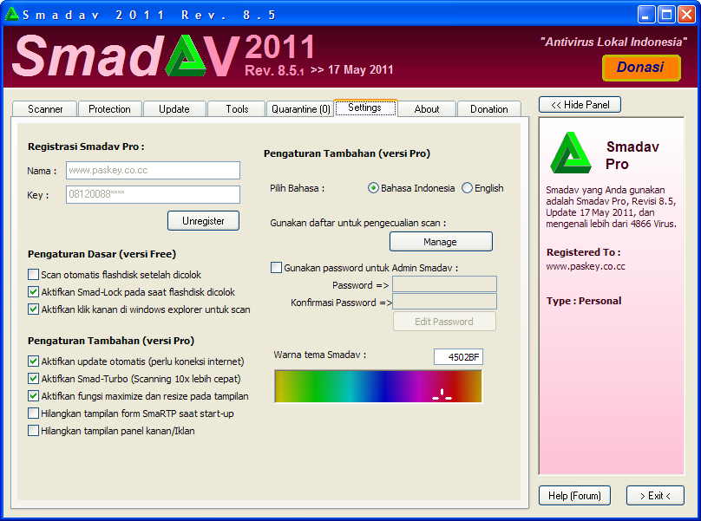Click the theme color hex field 4502BF
Viewport: 701px width, 521px height.
458,357
